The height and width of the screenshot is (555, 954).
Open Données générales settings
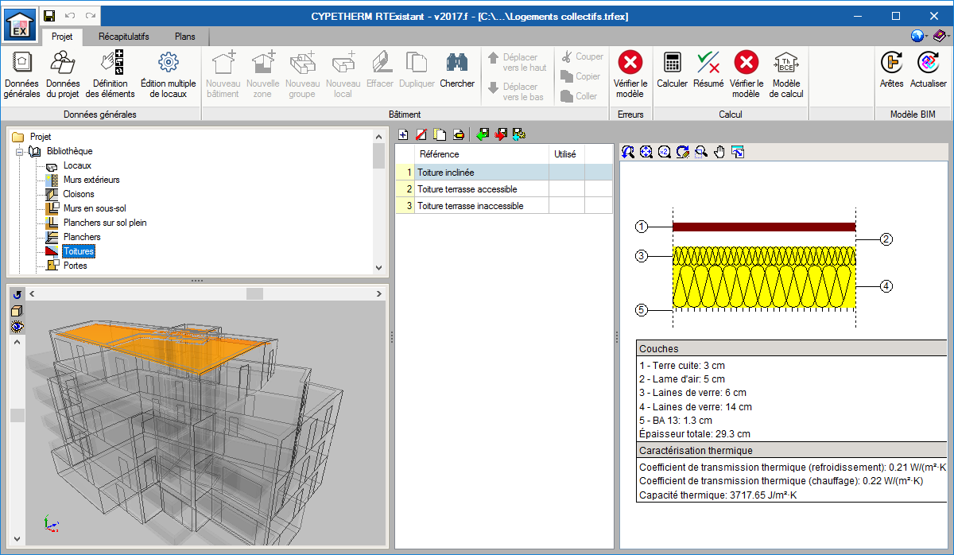pos(21,74)
